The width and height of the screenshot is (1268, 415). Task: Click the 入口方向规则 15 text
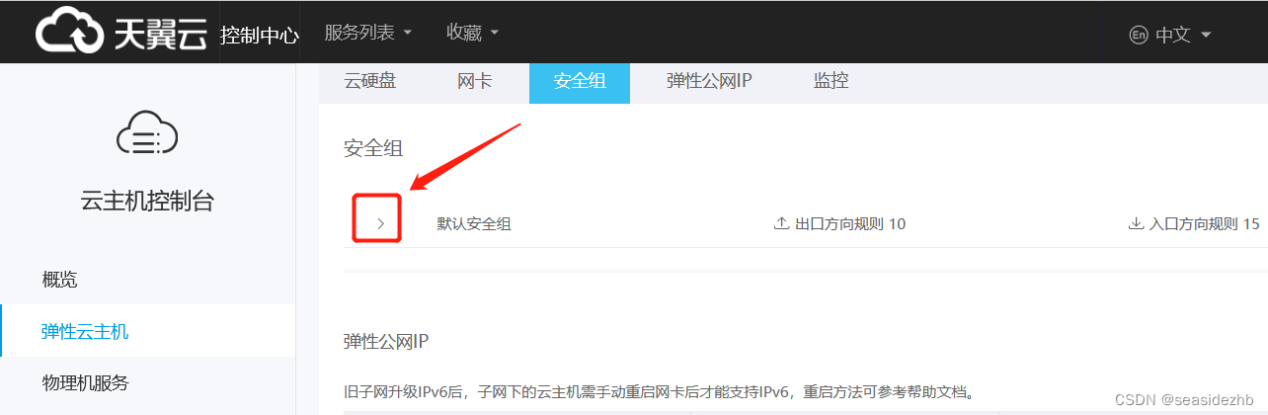[x=1205, y=224]
